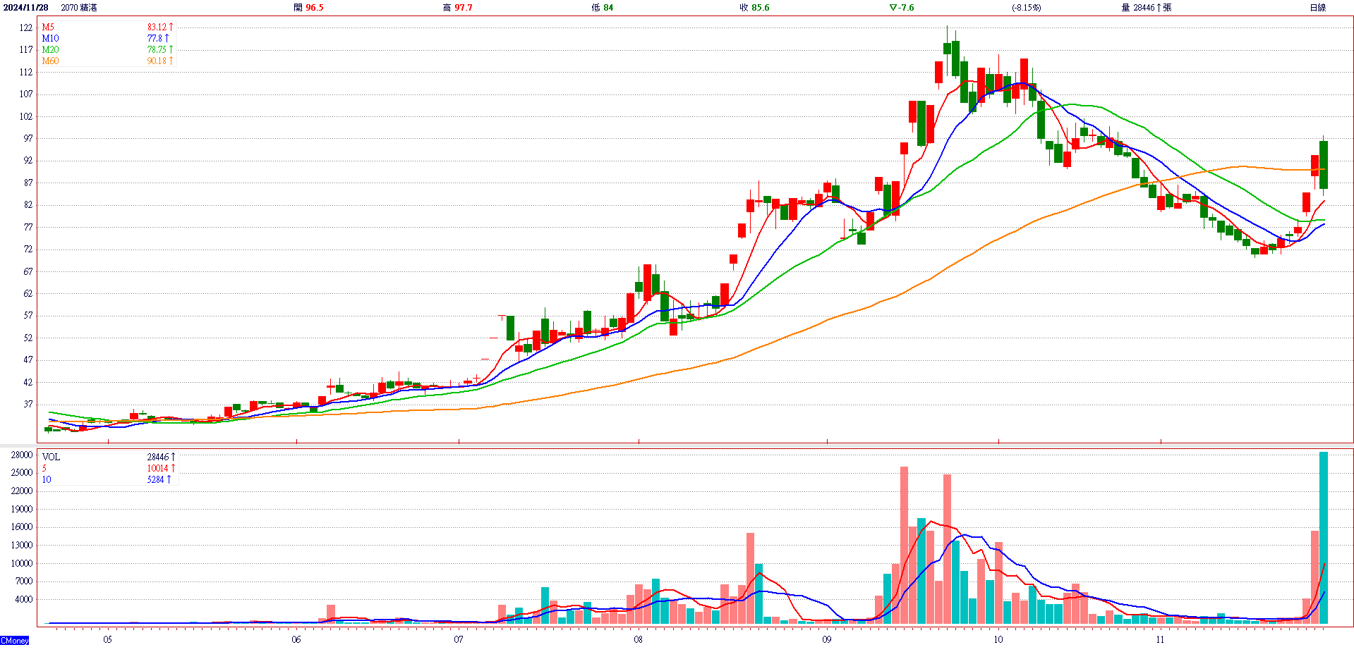This screenshot has width=1354, height=652.
Task: Click the 72 price axis label
Action: [28, 249]
